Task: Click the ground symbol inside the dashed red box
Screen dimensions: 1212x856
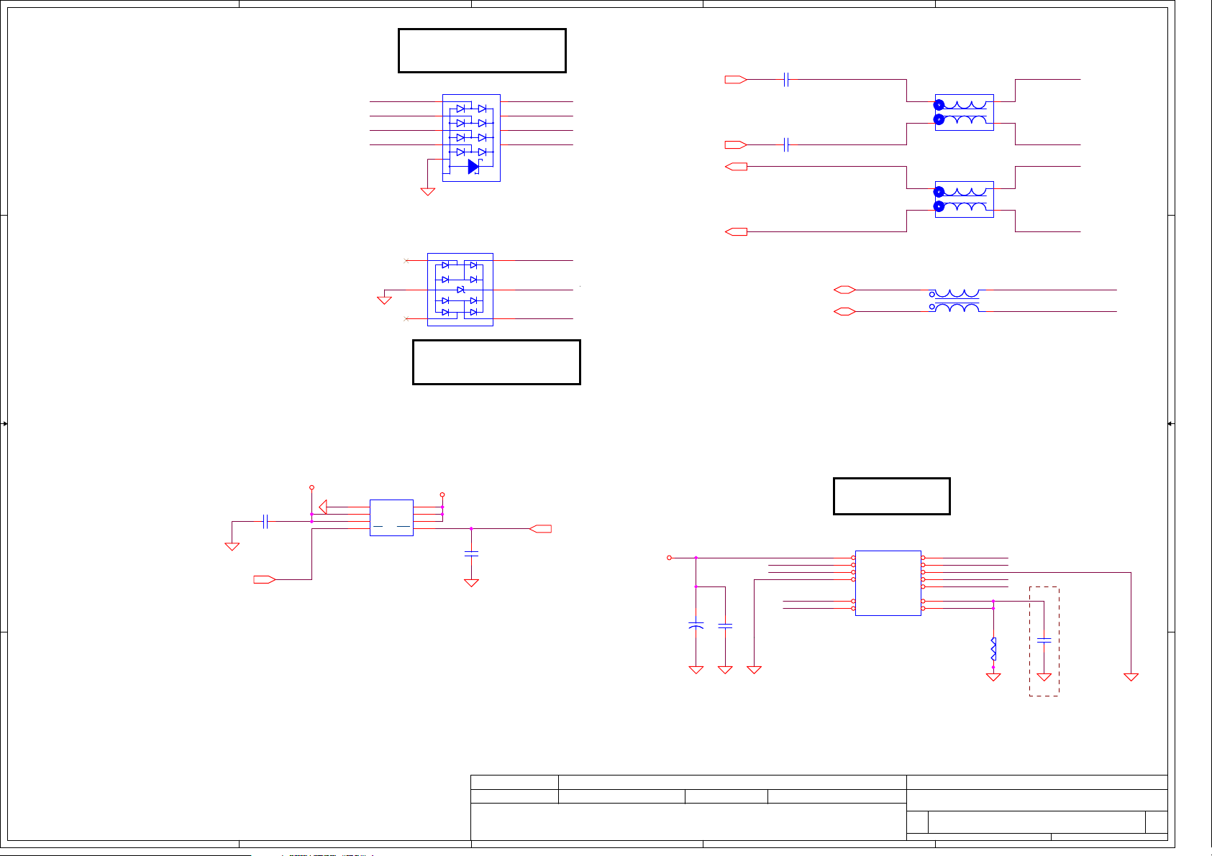Action: click(1044, 677)
